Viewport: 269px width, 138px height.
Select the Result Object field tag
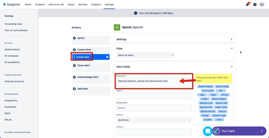point(219,99)
